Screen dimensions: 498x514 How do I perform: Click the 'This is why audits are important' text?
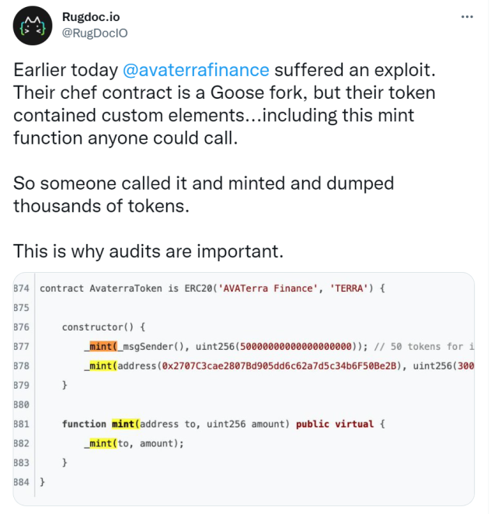(x=148, y=251)
